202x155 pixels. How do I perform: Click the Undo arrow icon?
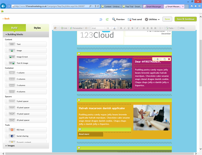(101, 19)
